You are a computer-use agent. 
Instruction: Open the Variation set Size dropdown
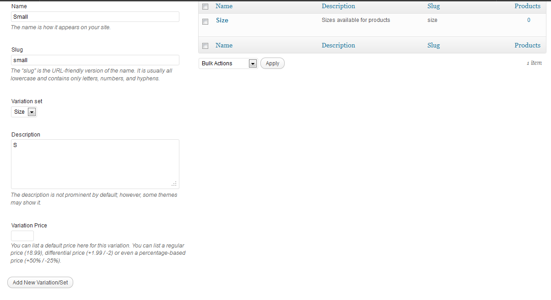coord(24,112)
